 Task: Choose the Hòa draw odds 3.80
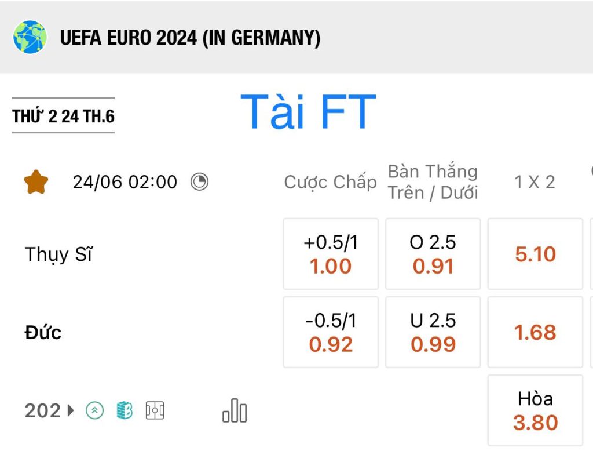[x=535, y=410]
